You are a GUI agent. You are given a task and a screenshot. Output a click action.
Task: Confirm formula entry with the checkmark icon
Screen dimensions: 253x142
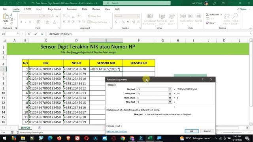pos(36,34)
